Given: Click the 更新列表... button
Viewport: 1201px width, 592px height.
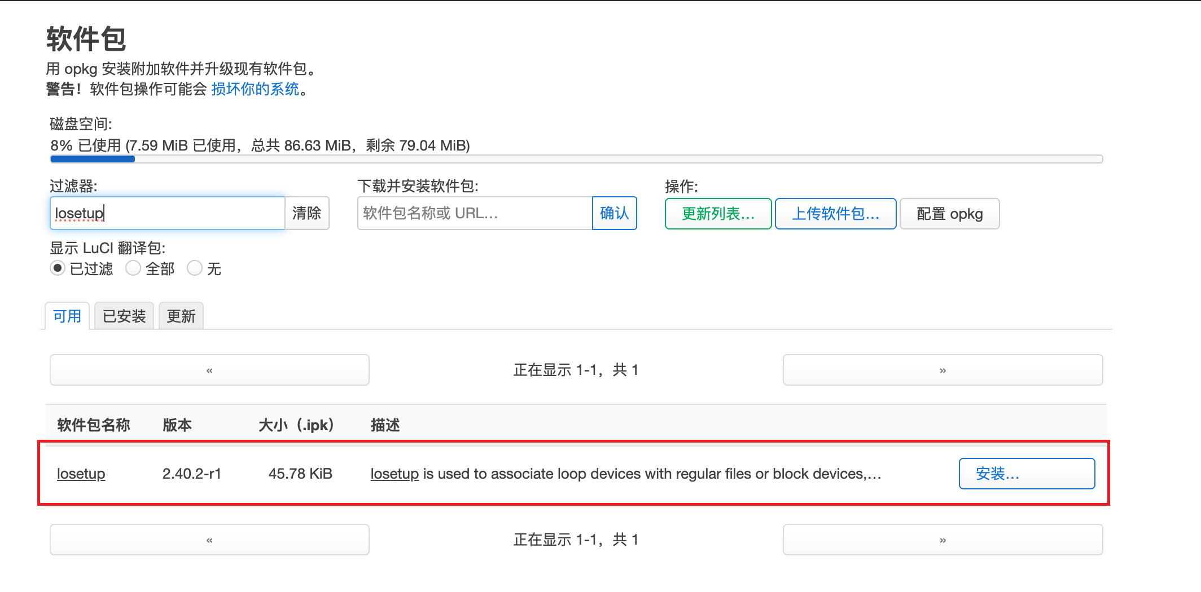Looking at the screenshot, I should pos(718,214).
